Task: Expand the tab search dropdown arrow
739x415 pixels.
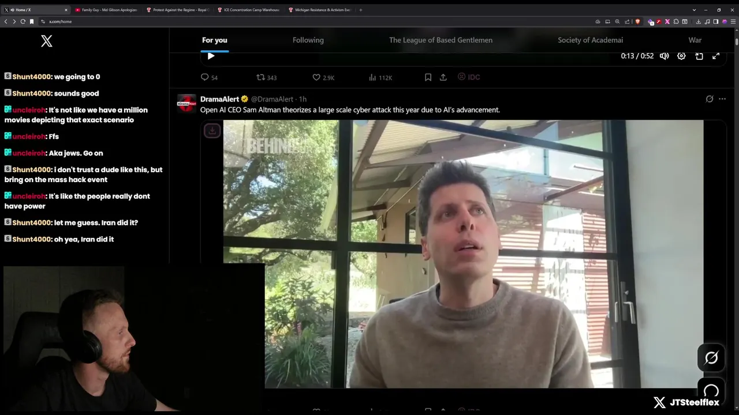Action: (694, 10)
